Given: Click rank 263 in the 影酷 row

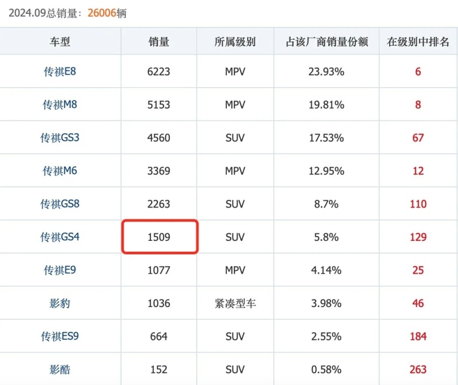Looking at the screenshot, I should tap(418, 369).
